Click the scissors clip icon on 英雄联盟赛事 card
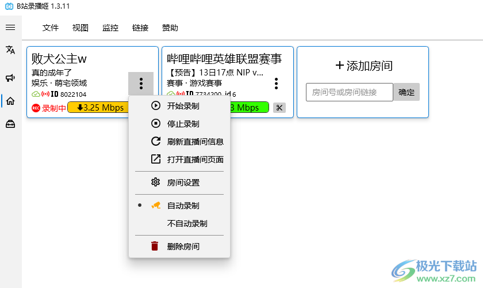Screen dimensions: 483x288 (279, 108)
